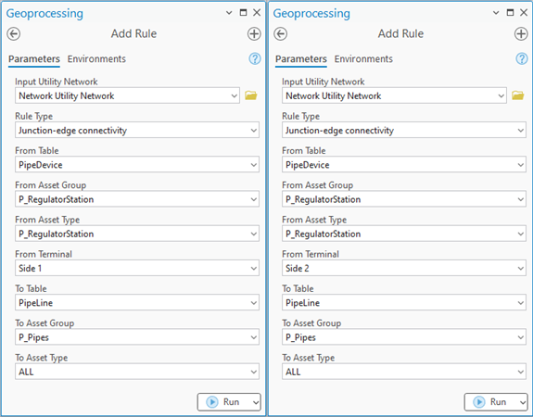The image size is (533, 417).
Task: Open To Table PipeLine dropdown in right panel
Action: tap(404, 303)
